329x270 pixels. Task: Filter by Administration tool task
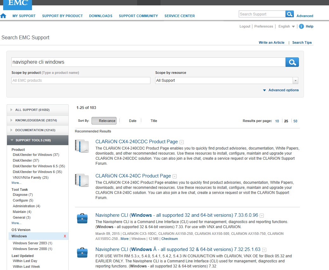pyautogui.click(x=26, y=206)
